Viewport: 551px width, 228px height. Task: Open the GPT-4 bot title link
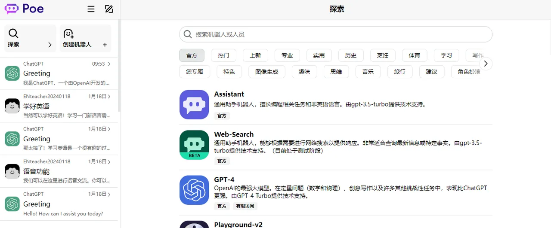224,179
